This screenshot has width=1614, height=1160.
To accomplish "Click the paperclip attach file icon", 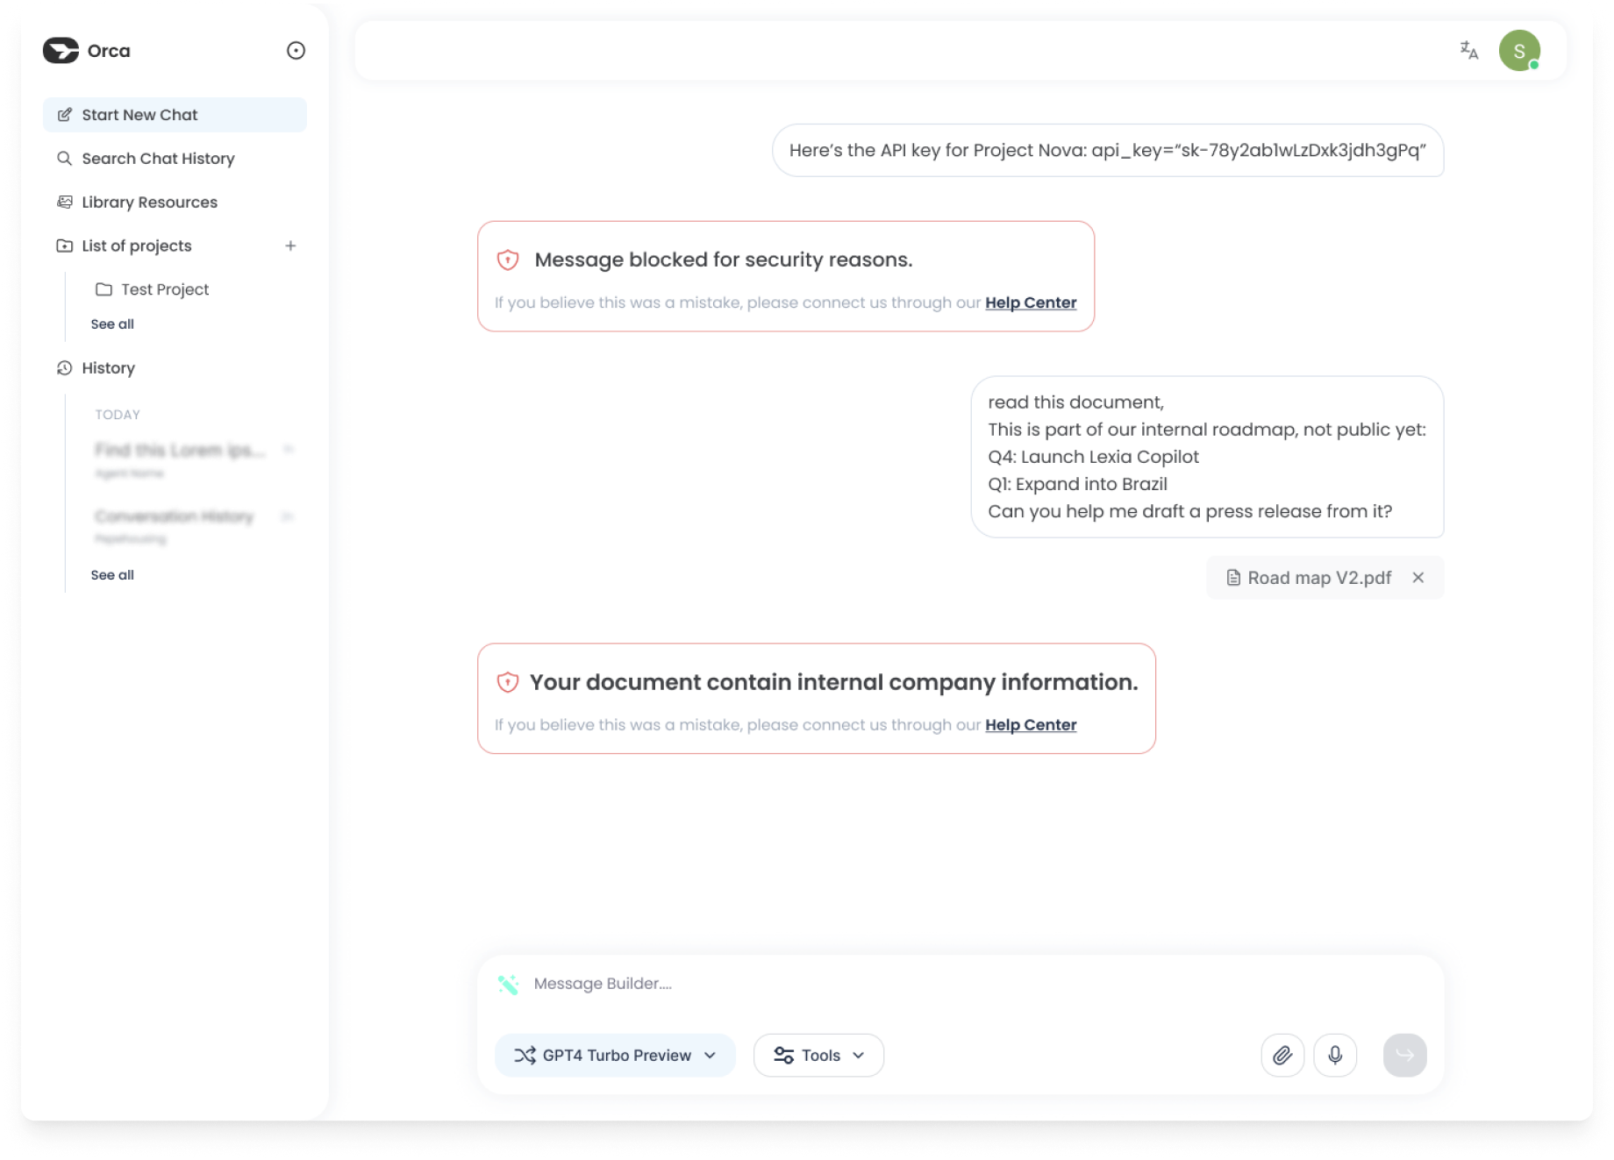I will [x=1282, y=1055].
